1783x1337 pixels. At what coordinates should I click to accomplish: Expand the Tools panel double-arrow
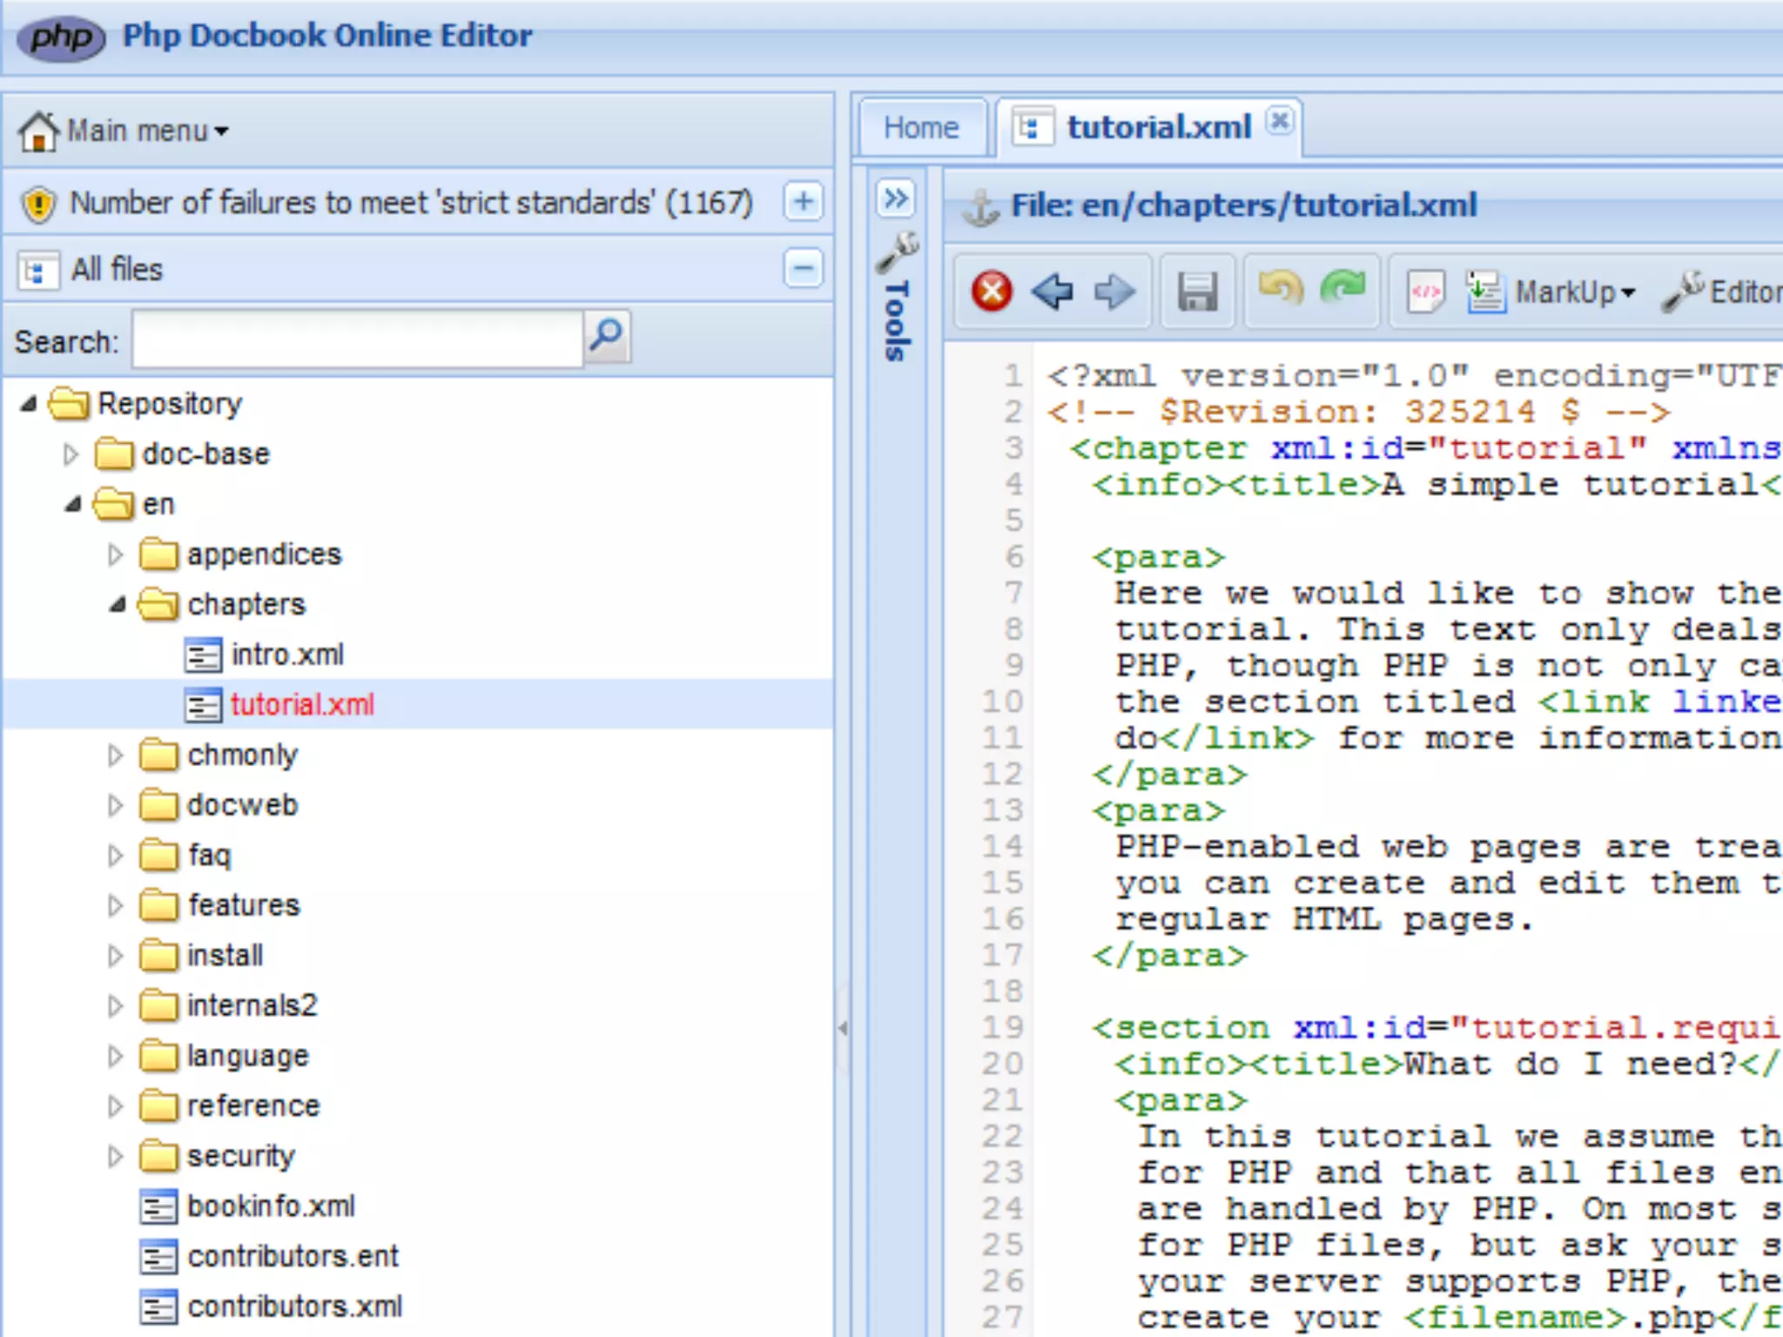pyautogui.click(x=896, y=198)
